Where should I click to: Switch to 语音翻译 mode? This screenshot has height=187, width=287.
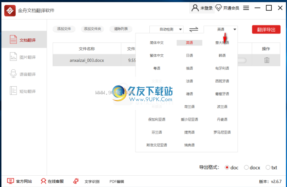point(24,74)
